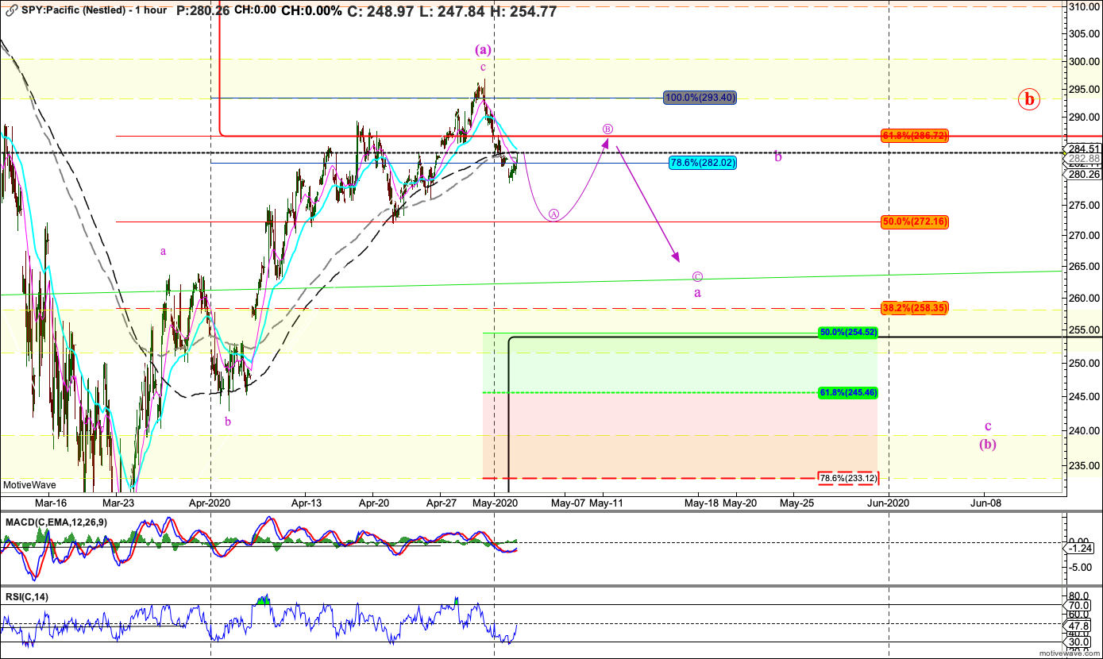Click the Apr-13 date label

(x=307, y=503)
